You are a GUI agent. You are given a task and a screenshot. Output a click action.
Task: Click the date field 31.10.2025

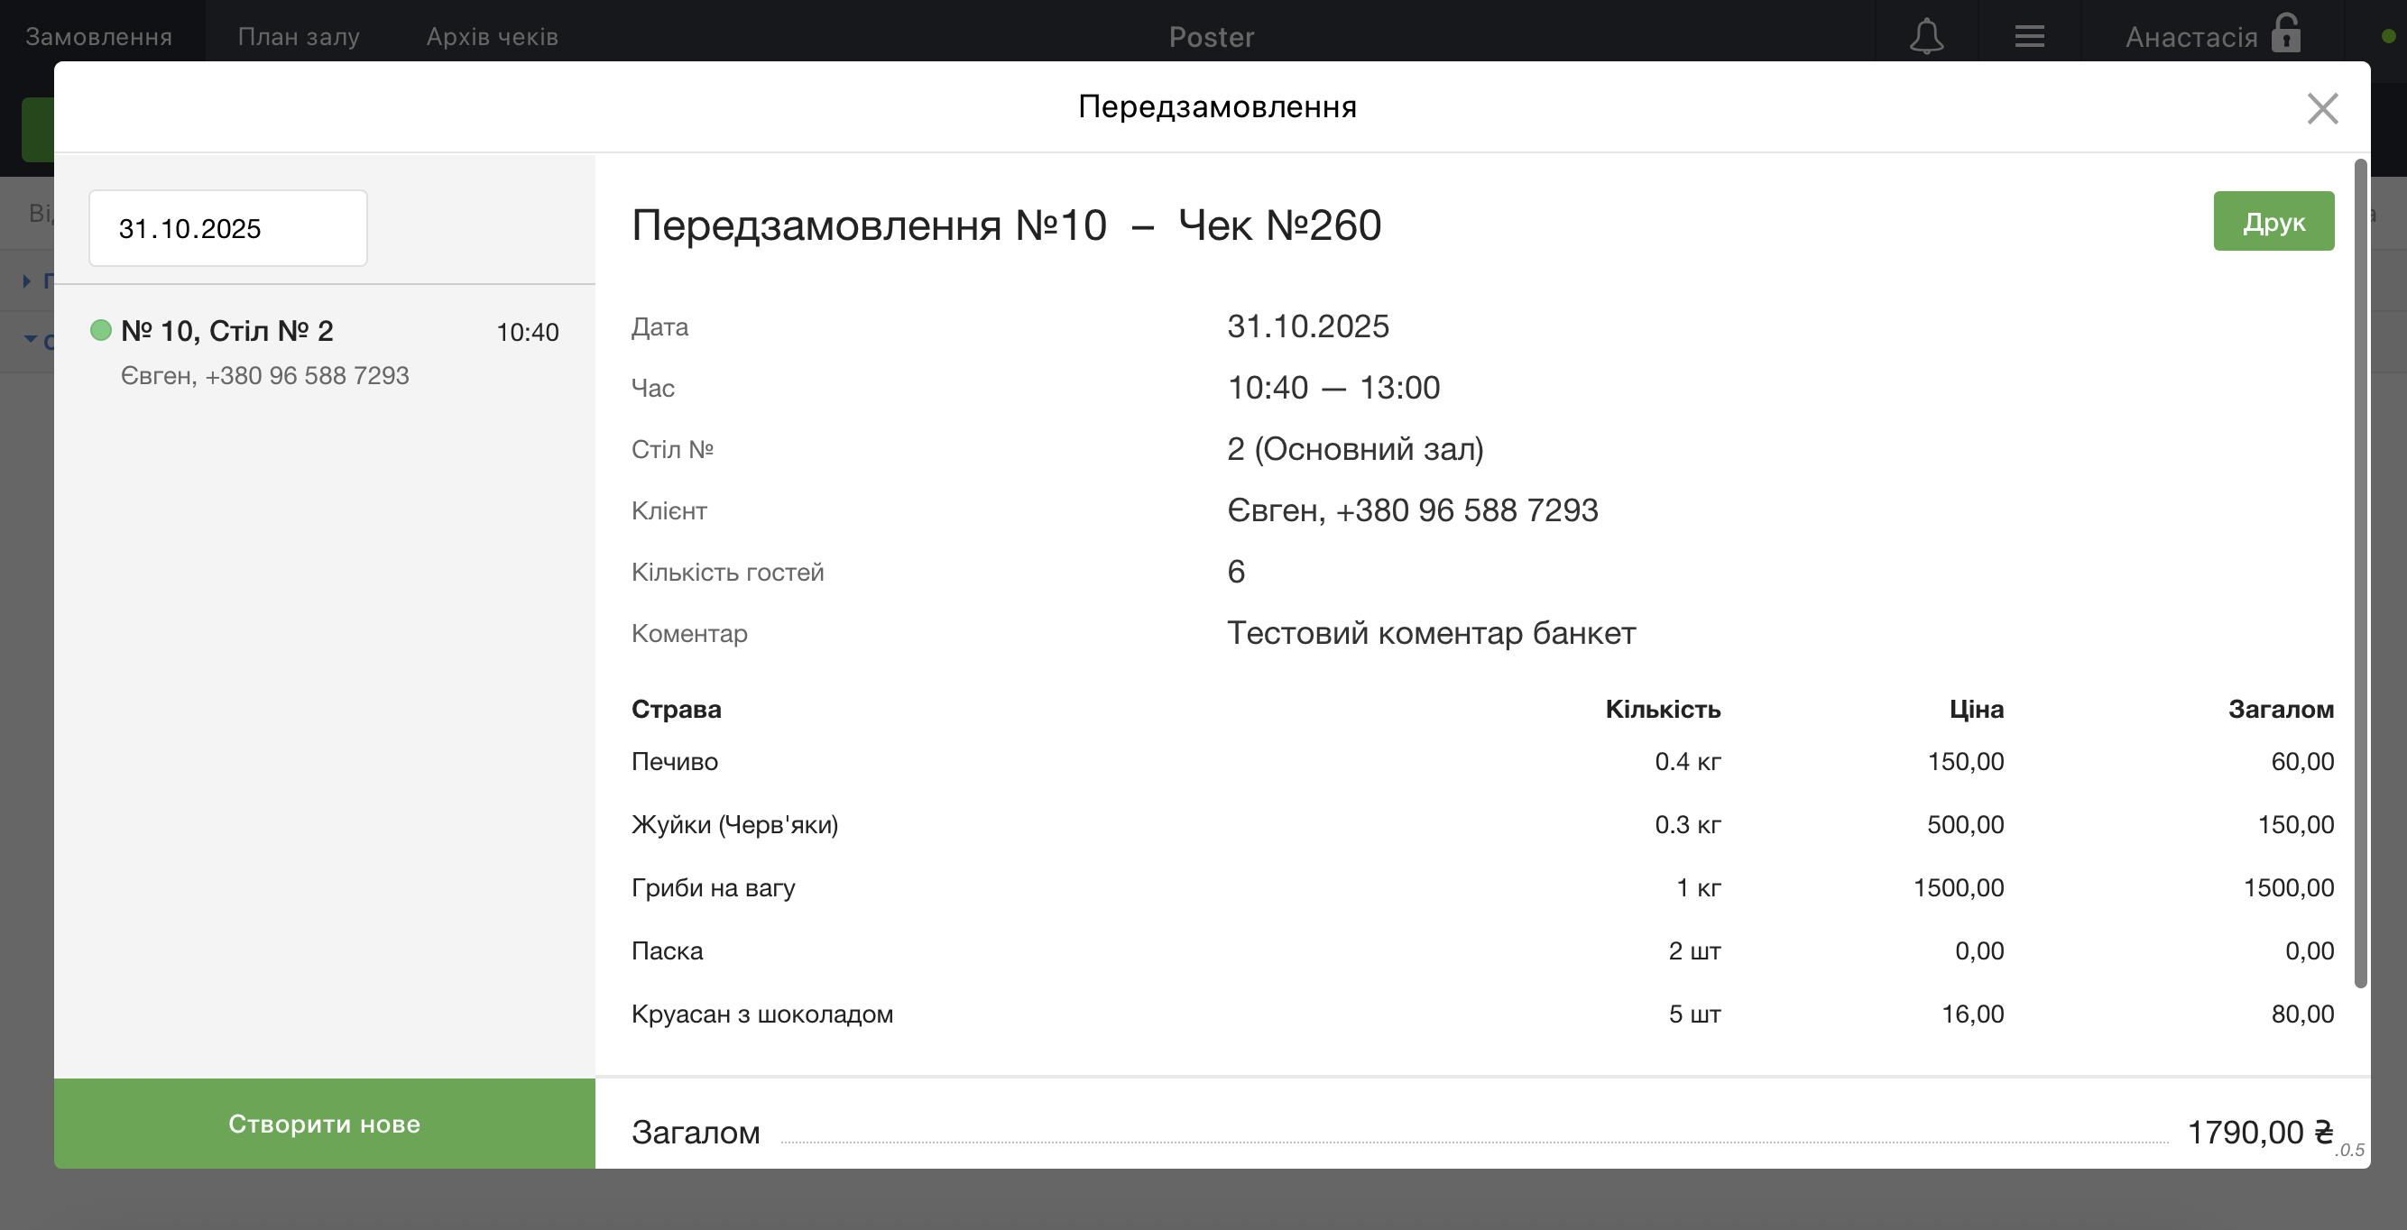click(x=228, y=229)
